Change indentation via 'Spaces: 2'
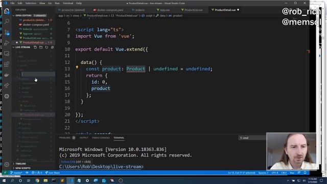Viewport: 327px width, 184px height. pyautogui.click(x=263, y=173)
